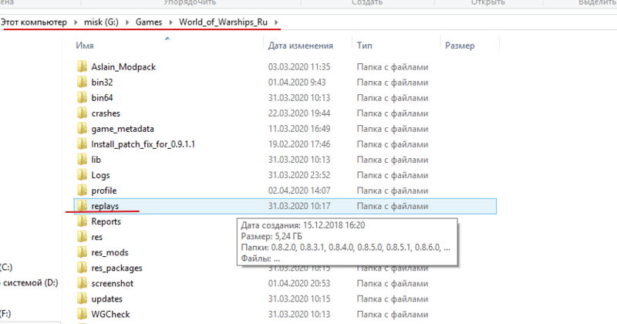The height and width of the screenshot is (324, 617).
Task: Click Папка с файлами type in updates row
Action: point(393,299)
